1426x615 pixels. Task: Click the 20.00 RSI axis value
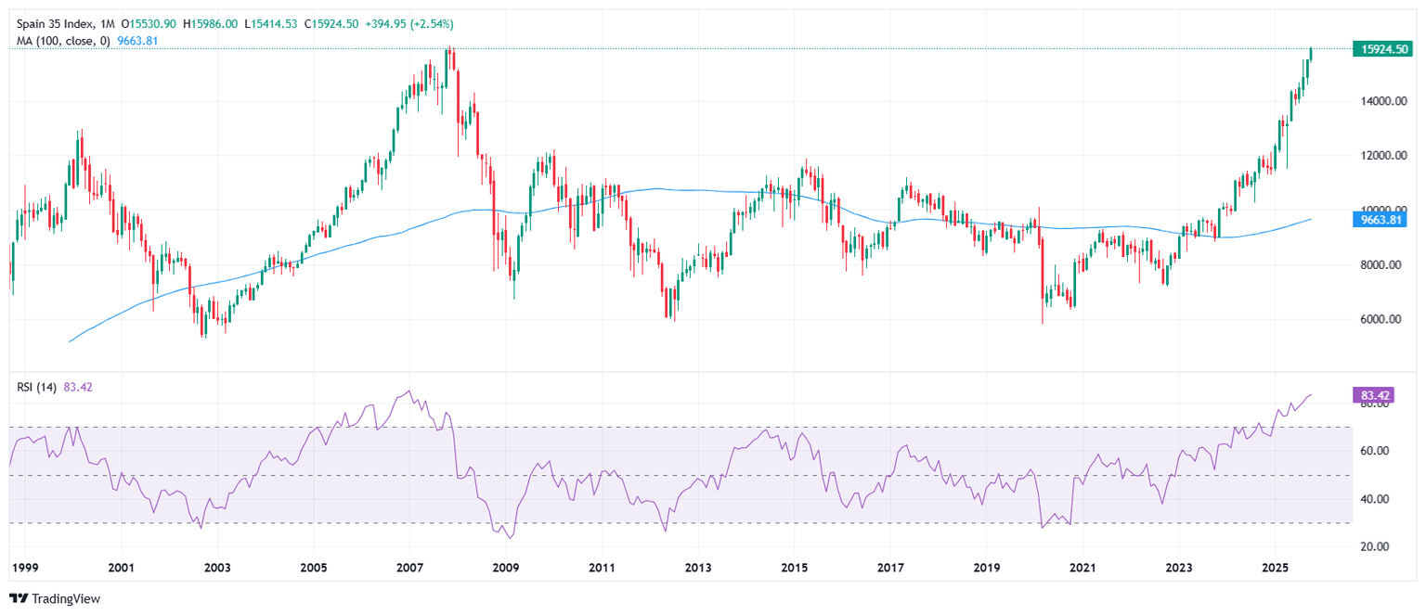(x=1375, y=547)
